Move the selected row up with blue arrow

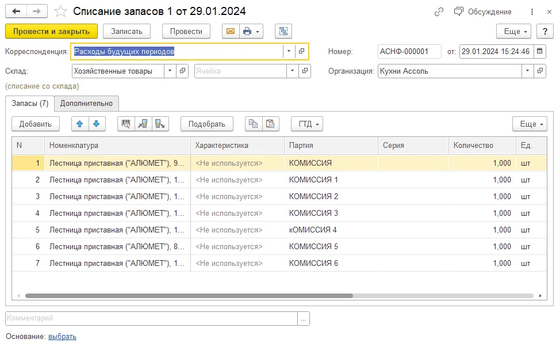point(80,124)
